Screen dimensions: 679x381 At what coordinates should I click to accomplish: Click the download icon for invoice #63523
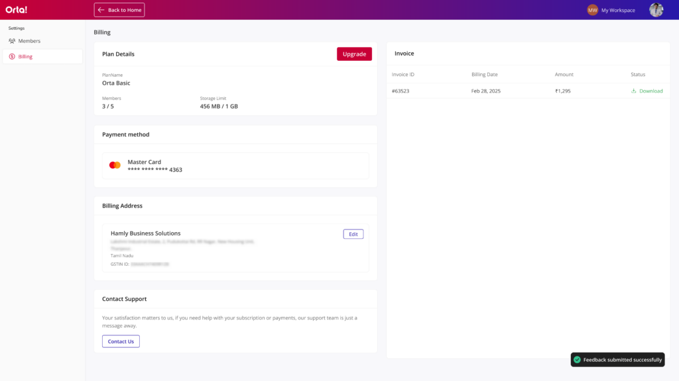(x=634, y=91)
